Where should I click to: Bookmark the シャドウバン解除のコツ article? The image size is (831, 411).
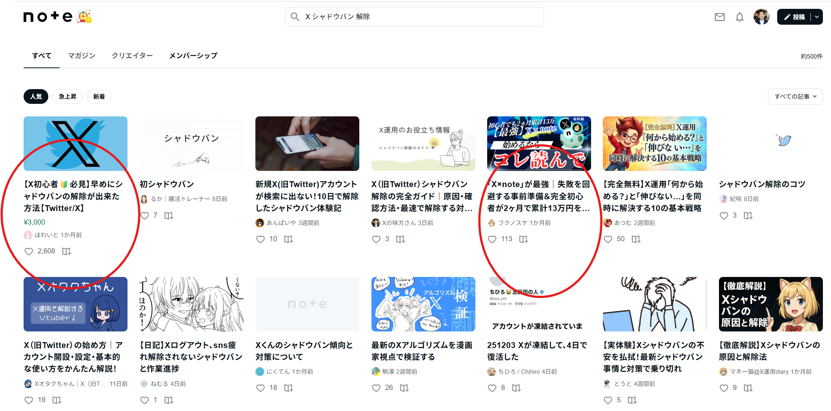coord(748,215)
